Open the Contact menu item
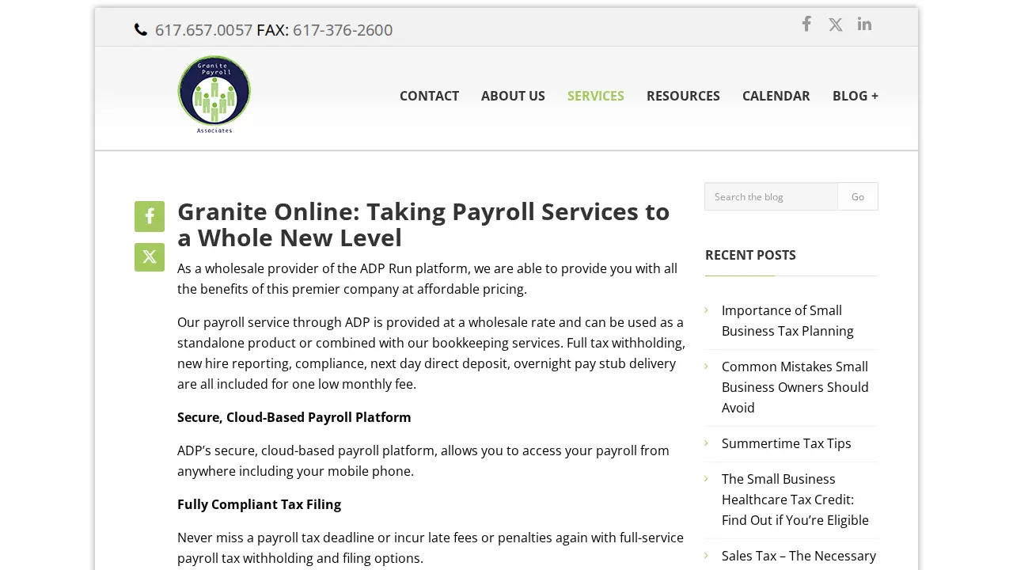Screen dimensions: 1013x570 pyautogui.click(x=429, y=96)
